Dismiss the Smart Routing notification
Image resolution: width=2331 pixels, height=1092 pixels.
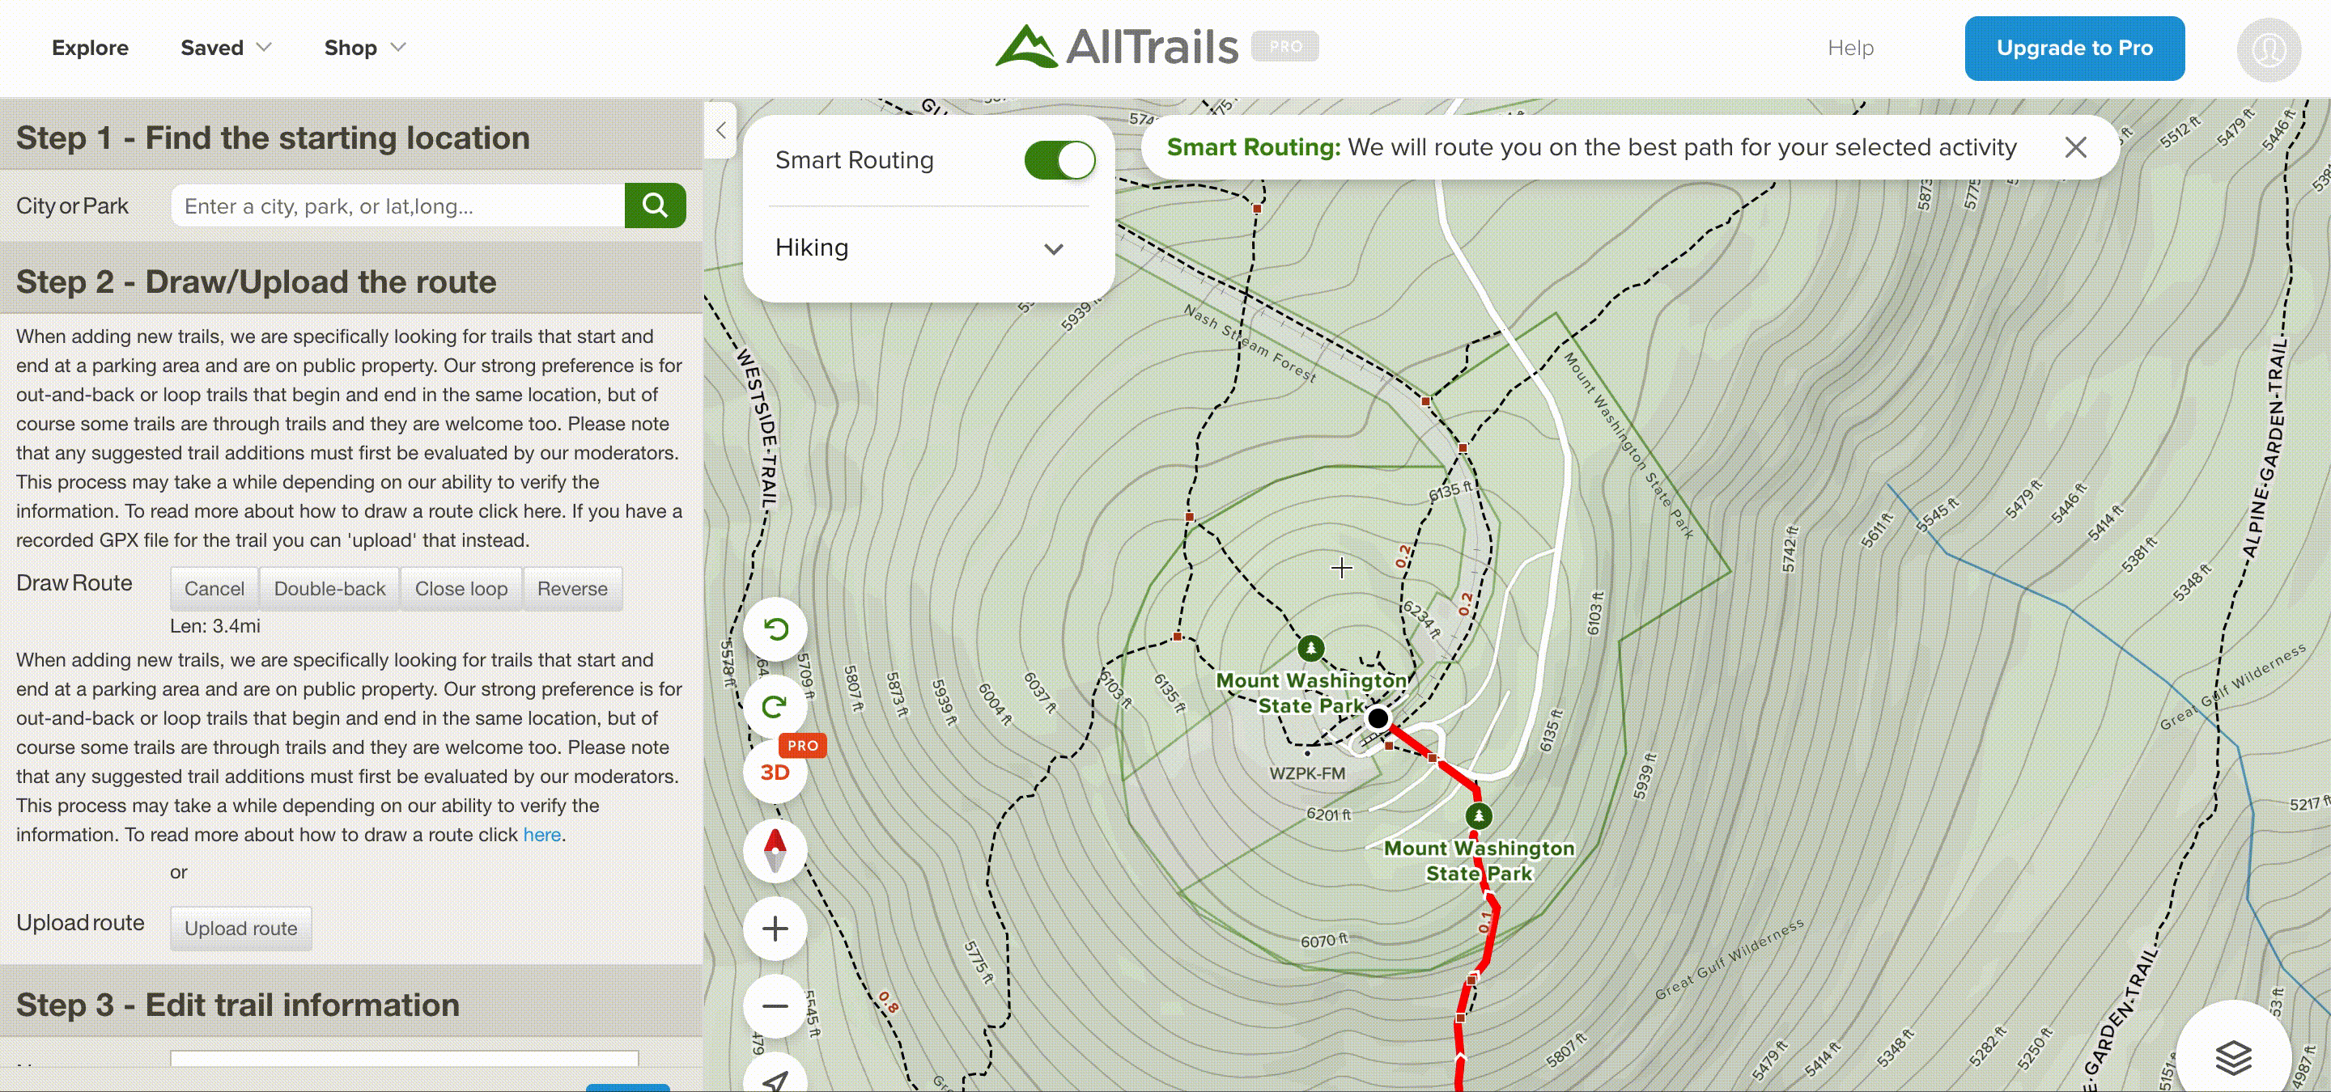pos(2076,147)
